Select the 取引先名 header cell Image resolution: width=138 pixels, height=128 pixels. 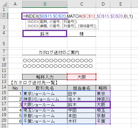coord(45,88)
